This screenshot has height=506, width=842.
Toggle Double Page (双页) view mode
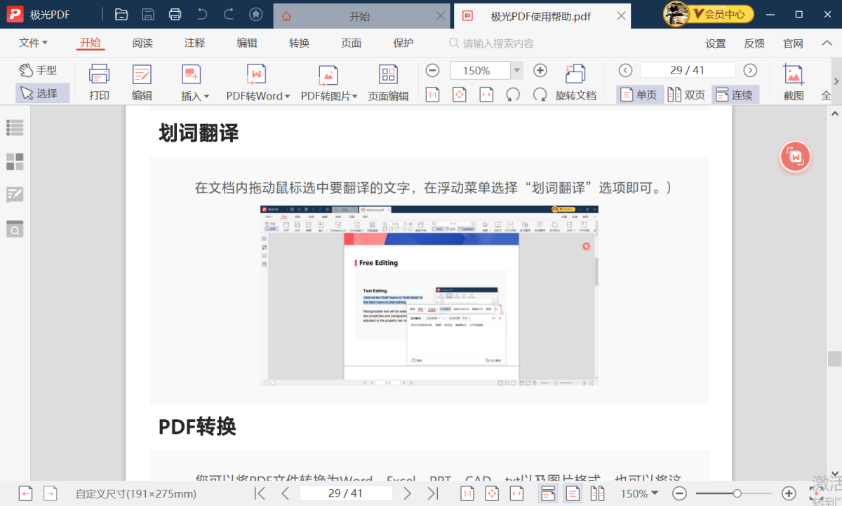point(686,95)
